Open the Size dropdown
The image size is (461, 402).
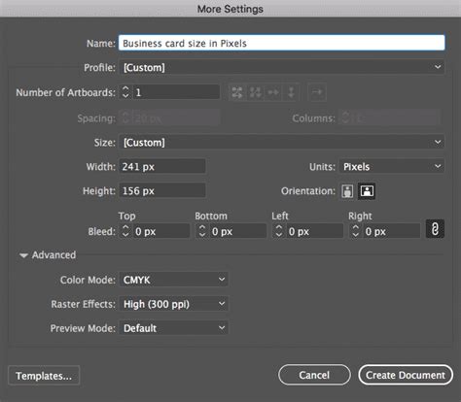pos(282,143)
